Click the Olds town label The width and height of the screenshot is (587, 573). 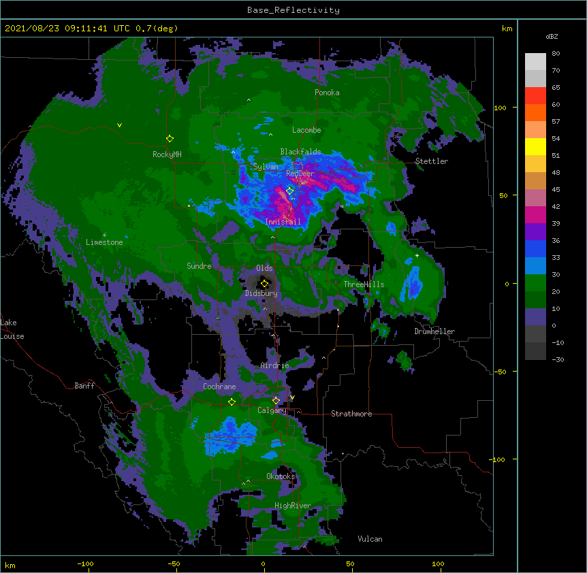(264, 268)
